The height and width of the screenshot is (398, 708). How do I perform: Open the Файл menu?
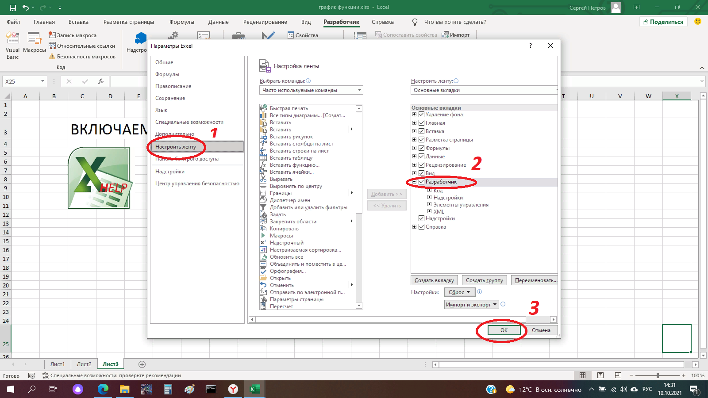click(x=13, y=22)
